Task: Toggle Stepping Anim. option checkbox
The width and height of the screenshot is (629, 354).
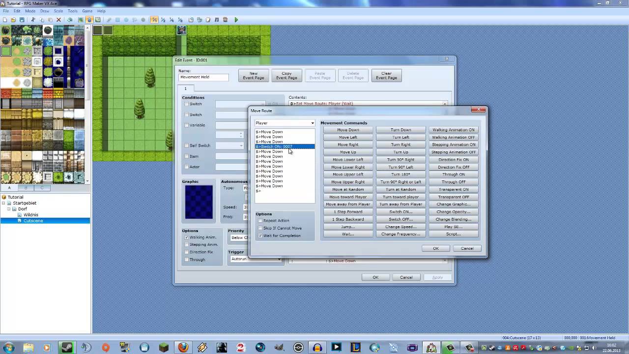Action: (x=186, y=244)
